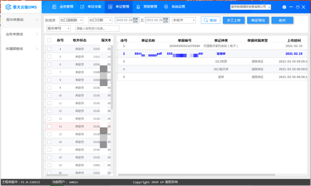Viewport: 311px width, 186px height.
Task: Click the 系统设置 gear icon
Action: pos(166,7)
